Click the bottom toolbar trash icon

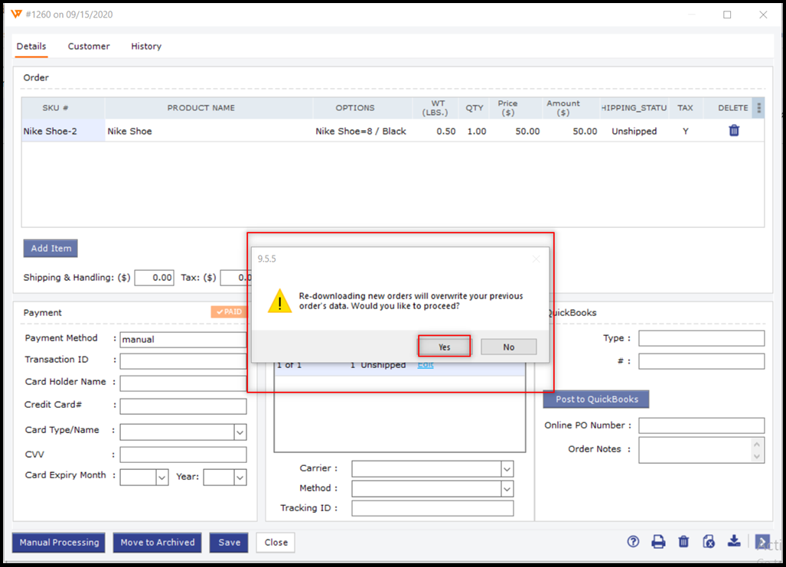click(683, 542)
